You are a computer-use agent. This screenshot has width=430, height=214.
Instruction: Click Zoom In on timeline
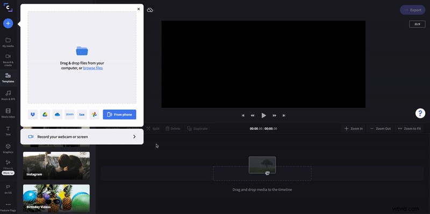tap(354, 128)
